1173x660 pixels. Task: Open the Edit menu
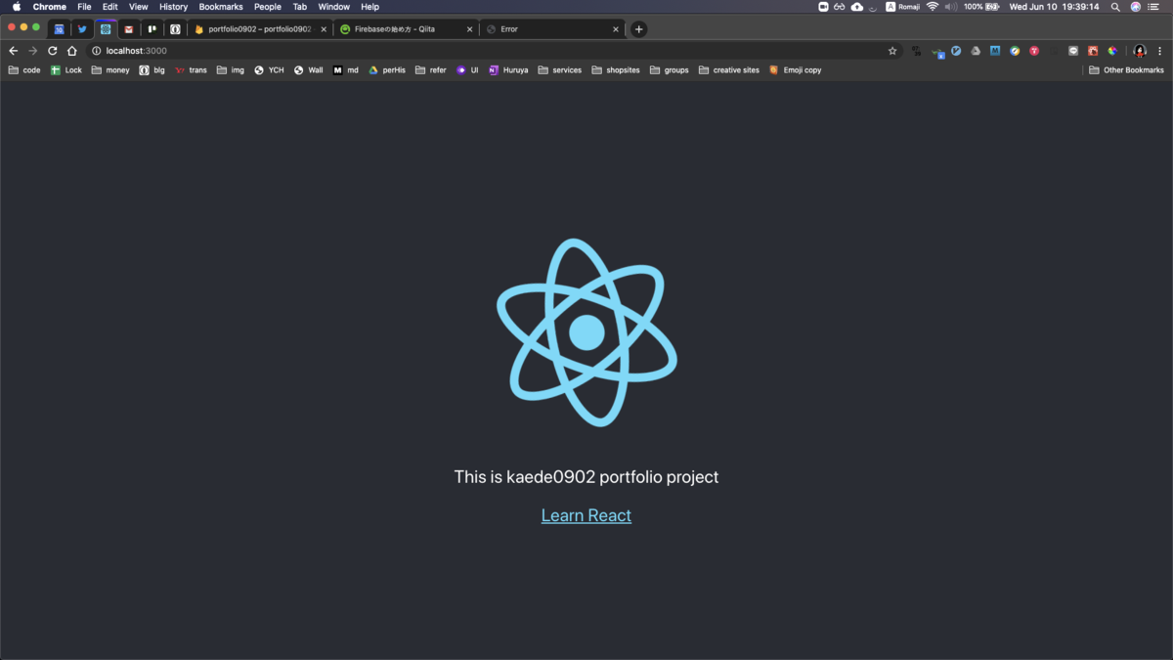[110, 7]
